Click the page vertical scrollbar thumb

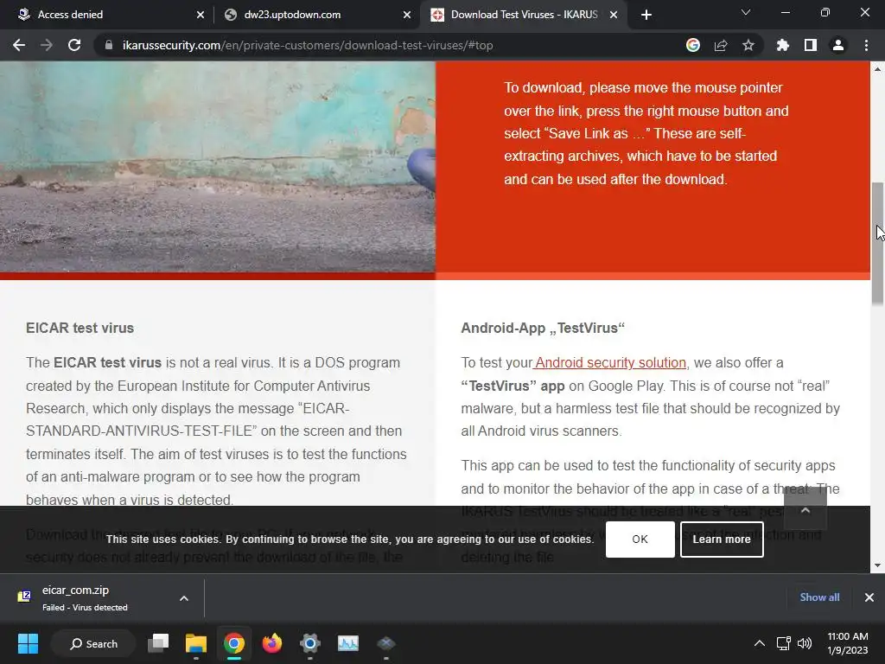[x=877, y=244]
